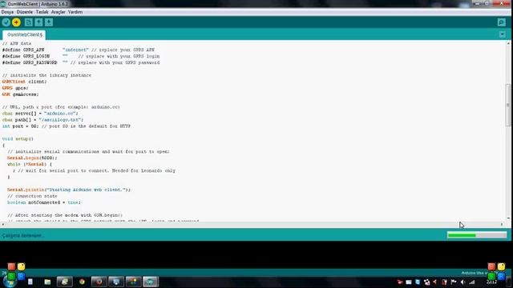Screen dimensions: 513x288
Task: Click the 'char path[] = "/asciilogo.txt"' line
Action: click(42, 120)
